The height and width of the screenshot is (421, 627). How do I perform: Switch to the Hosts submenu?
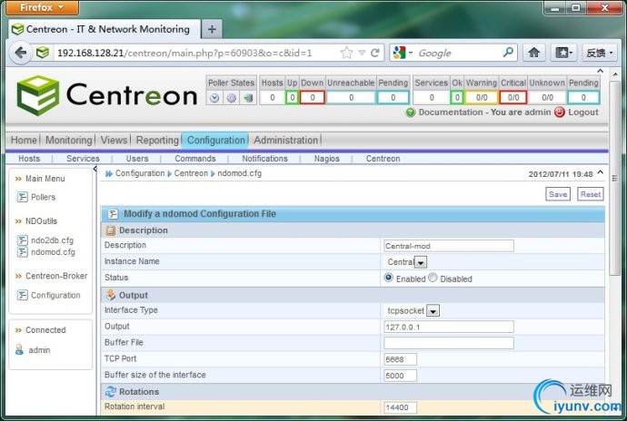(x=29, y=159)
